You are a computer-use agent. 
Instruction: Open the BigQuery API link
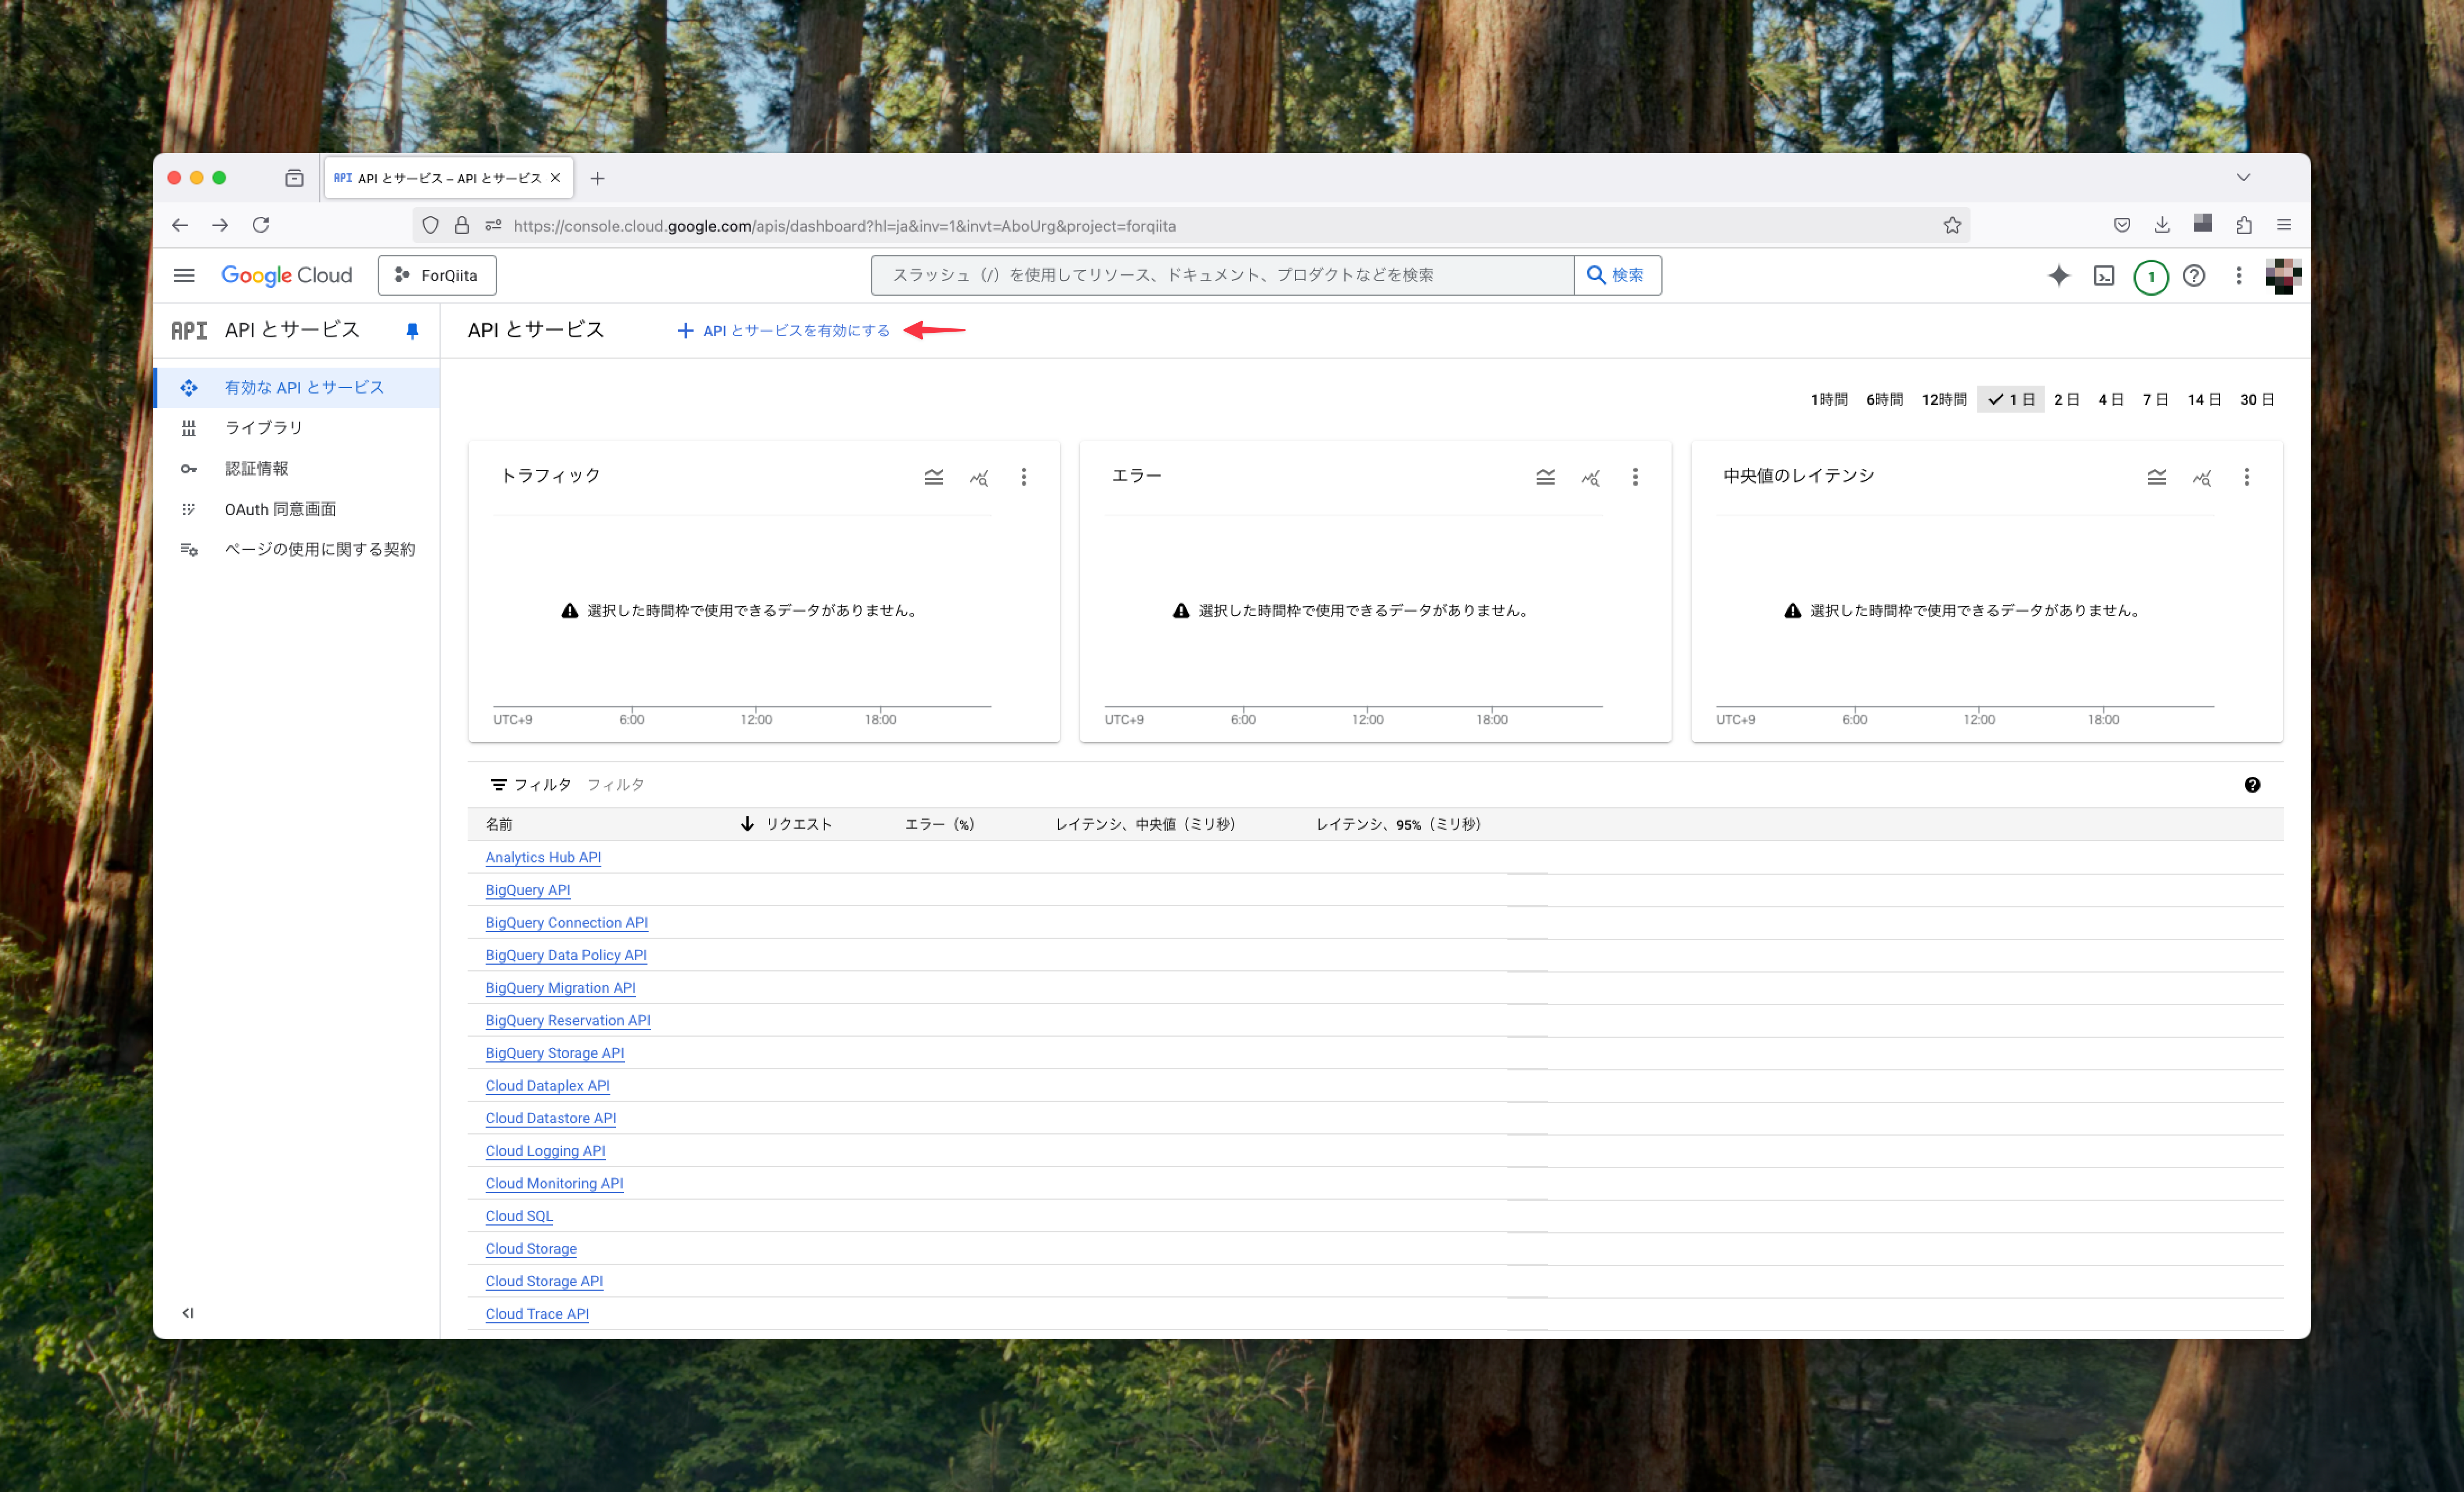pos(527,889)
